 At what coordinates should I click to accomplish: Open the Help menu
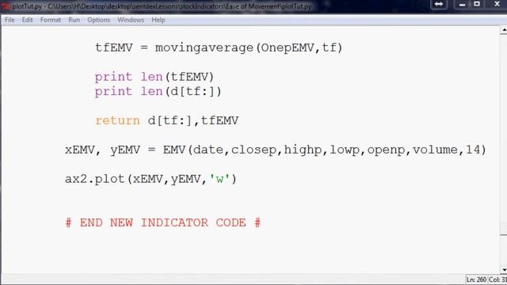tap(158, 20)
